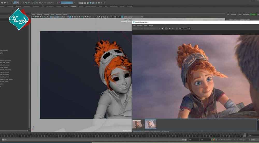
Task: Click the No Live Surface field
Action: pos(49,3)
